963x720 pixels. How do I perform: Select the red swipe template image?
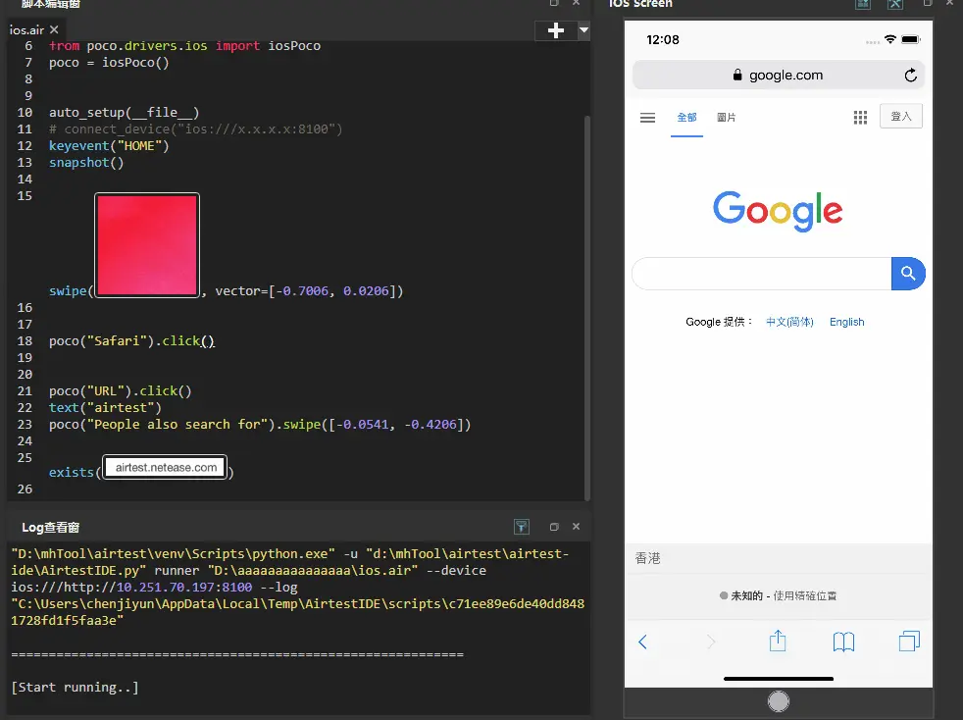pos(147,245)
